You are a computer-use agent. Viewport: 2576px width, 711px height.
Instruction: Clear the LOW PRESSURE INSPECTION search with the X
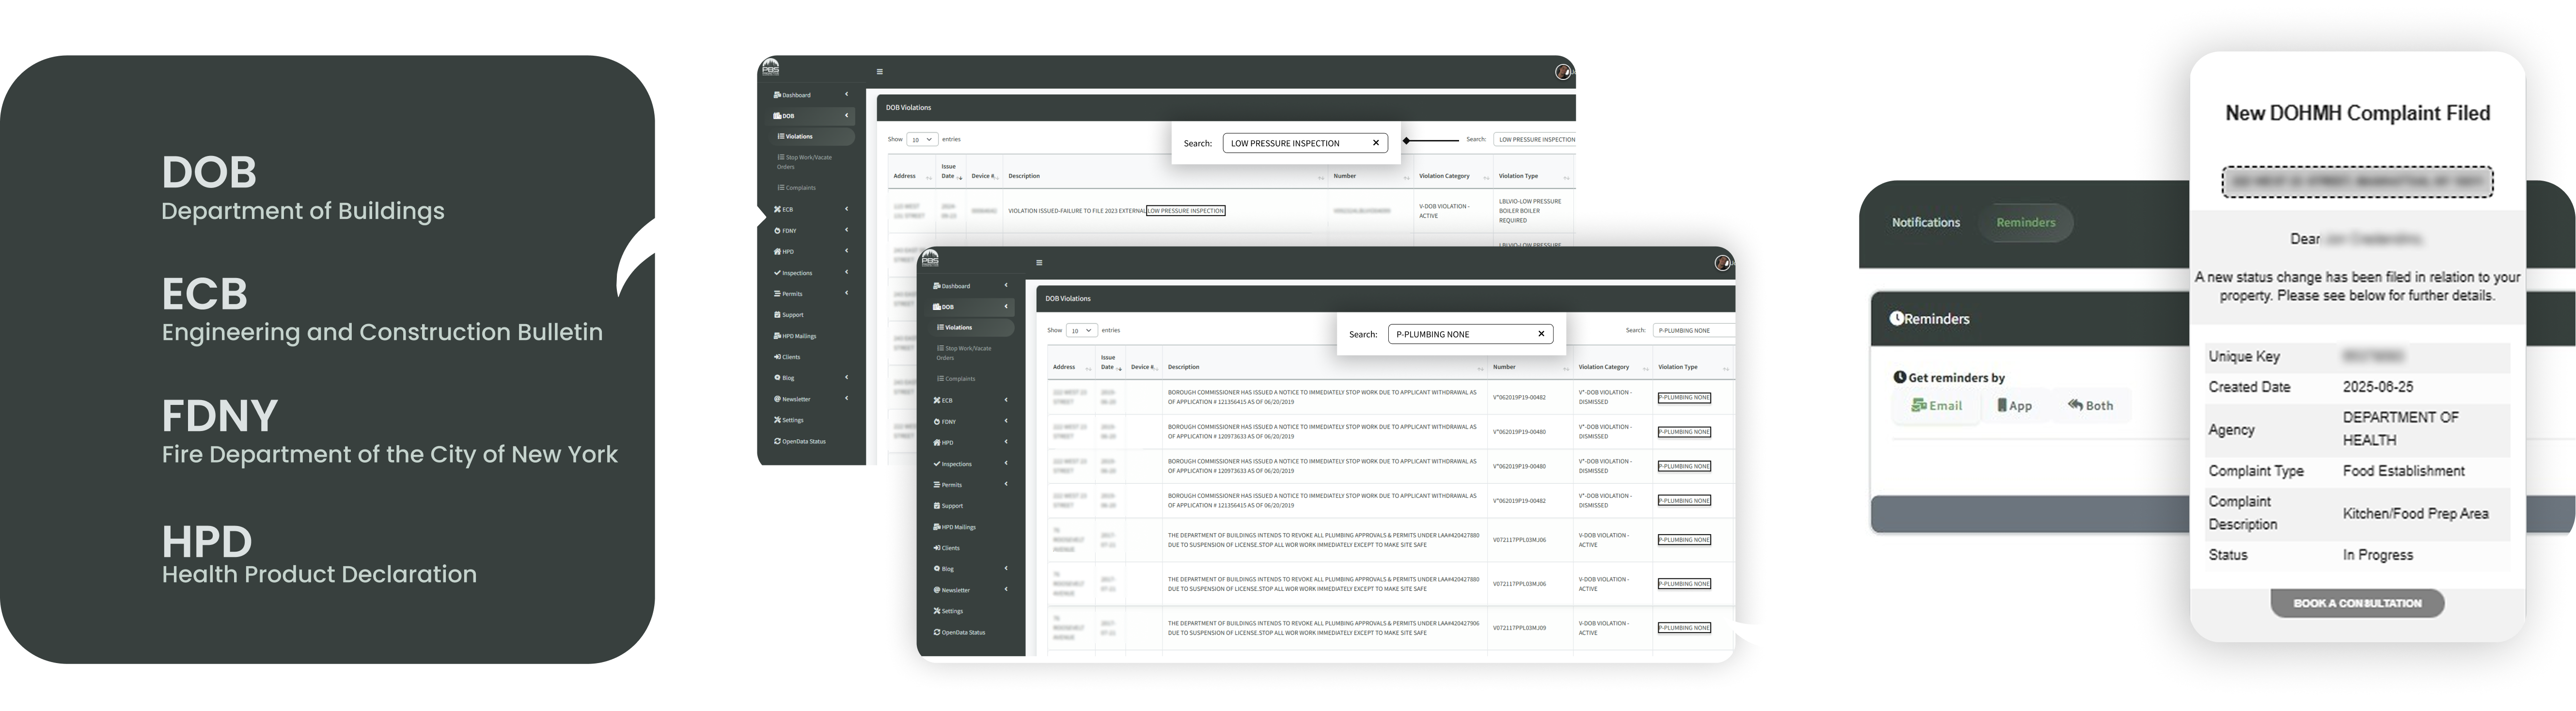[x=1376, y=143]
